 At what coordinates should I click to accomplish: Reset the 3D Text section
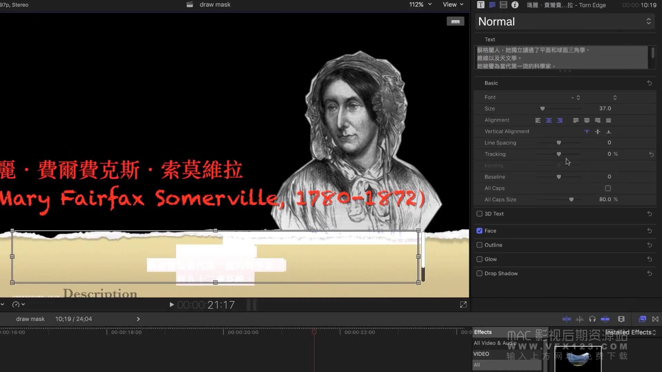coord(650,214)
